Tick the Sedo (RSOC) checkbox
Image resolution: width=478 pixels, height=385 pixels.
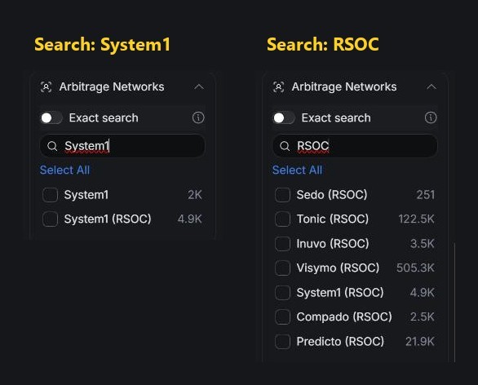click(x=282, y=195)
